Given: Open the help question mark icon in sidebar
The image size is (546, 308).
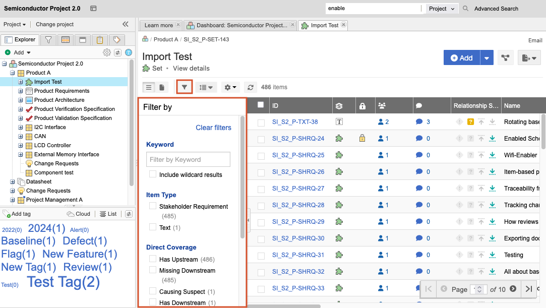Looking at the screenshot, I should [129, 52].
